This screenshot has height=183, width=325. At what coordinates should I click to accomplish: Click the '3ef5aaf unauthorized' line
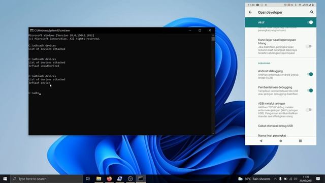[44, 66]
